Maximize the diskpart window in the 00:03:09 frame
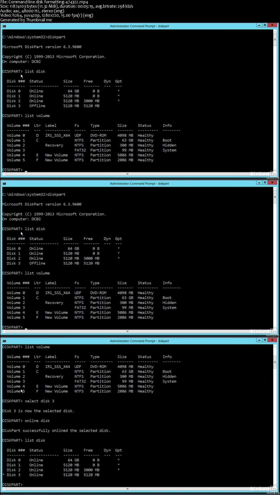Viewport: 280px width, 495px height. 265,183
